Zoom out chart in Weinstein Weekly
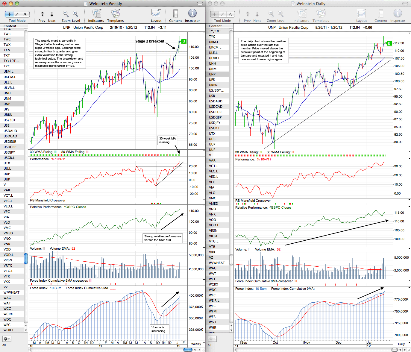411x352 pixels. [66, 14]
